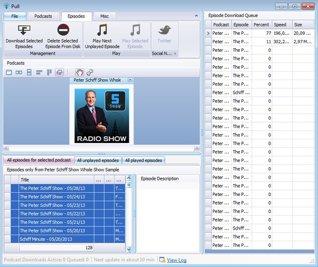Sort queue by Episode column header
Image resolution: width=318 pixels, height=267 pixels.
pyautogui.click(x=242, y=25)
